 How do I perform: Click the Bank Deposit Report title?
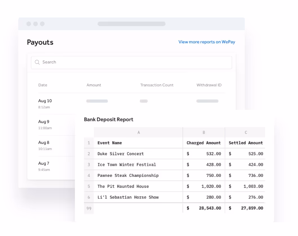click(x=108, y=119)
